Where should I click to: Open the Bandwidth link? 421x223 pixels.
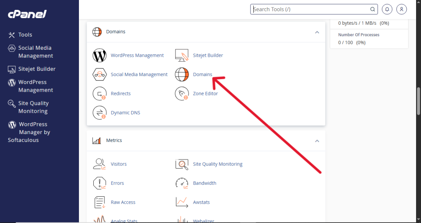click(205, 183)
